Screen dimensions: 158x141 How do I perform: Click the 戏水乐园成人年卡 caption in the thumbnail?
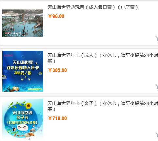[23, 68]
